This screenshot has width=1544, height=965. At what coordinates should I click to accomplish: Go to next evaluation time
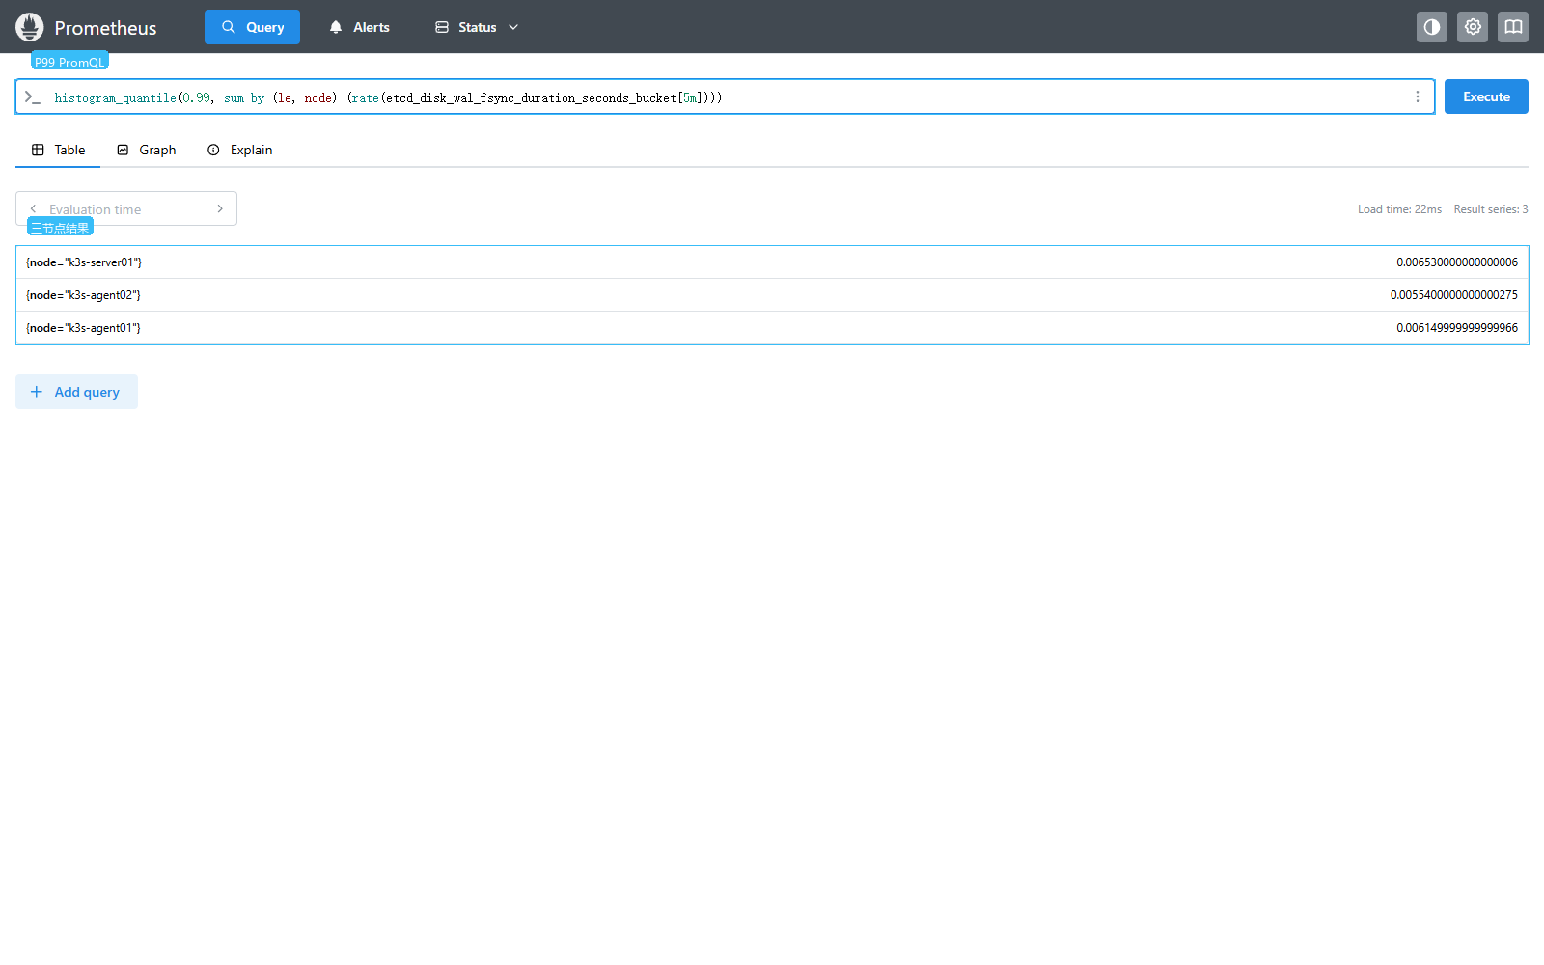[x=220, y=208]
